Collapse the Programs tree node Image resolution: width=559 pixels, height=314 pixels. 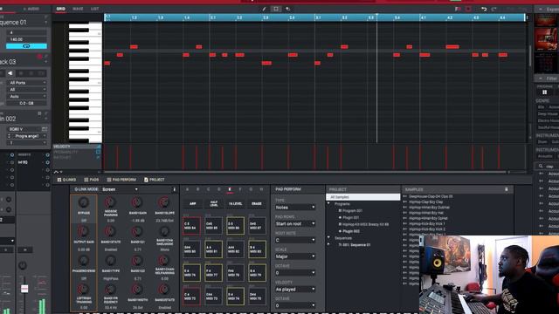[x=328, y=203]
